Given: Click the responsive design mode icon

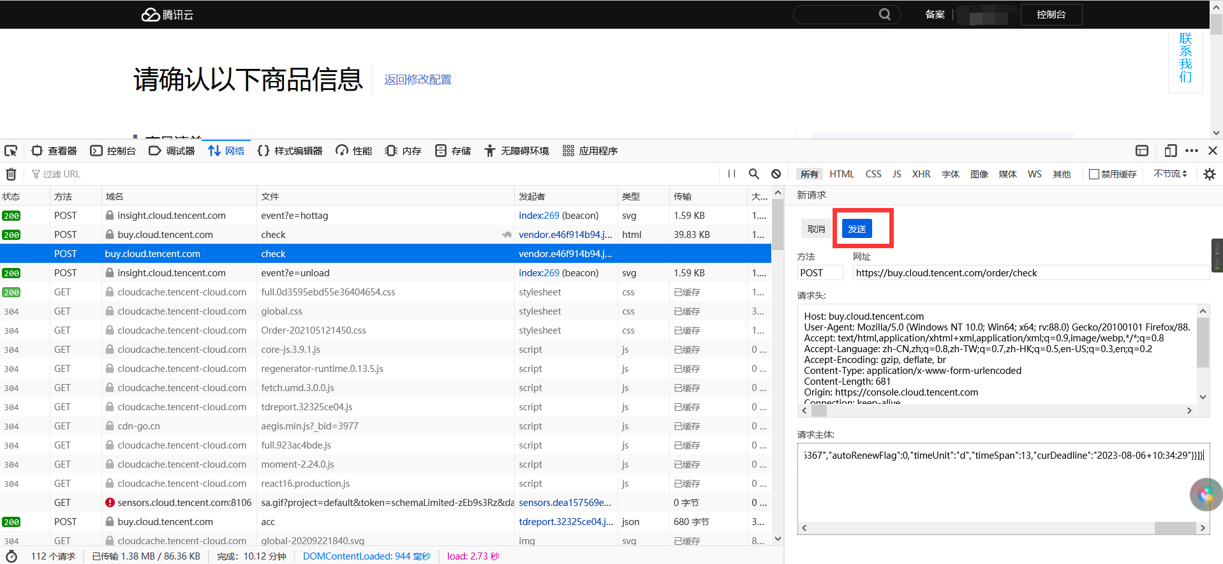Looking at the screenshot, I should [x=1171, y=151].
